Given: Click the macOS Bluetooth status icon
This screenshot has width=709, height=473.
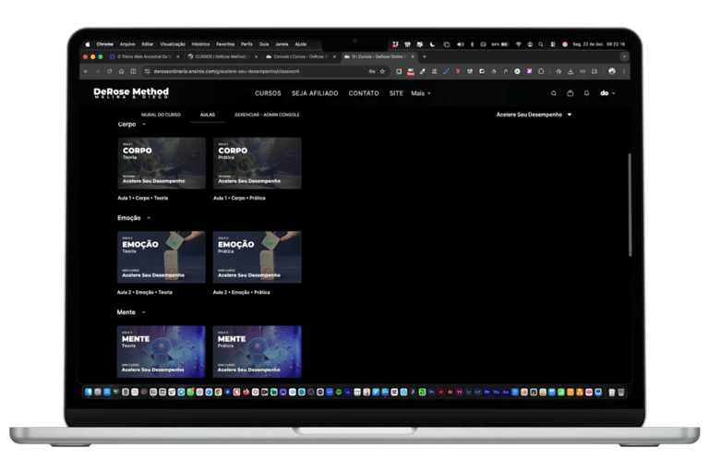Looking at the screenshot, I should pos(472,44).
